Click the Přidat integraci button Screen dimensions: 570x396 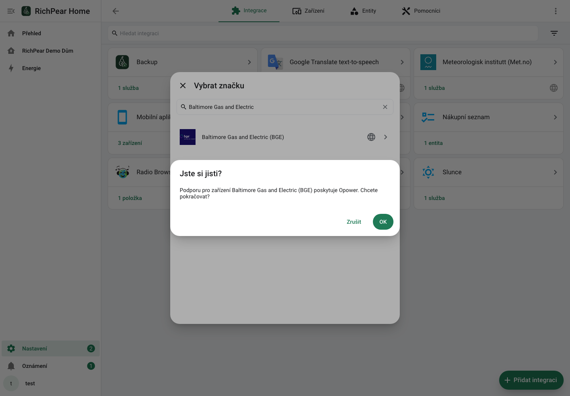tap(531, 380)
